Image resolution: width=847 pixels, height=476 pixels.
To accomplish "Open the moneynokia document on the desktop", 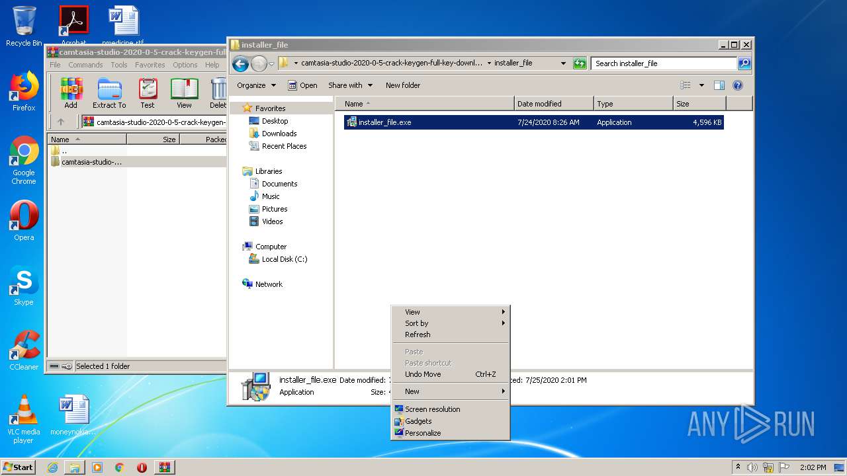I will pos(73,415).
